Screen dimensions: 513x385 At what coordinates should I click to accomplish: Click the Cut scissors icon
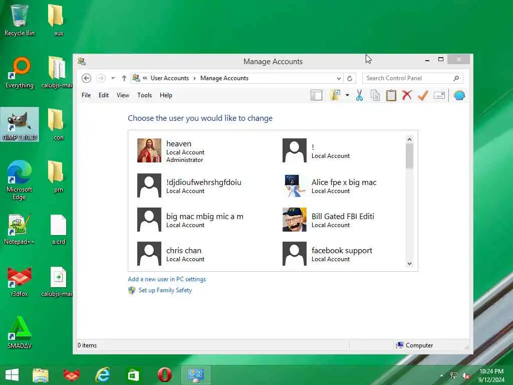click(359, 95)
